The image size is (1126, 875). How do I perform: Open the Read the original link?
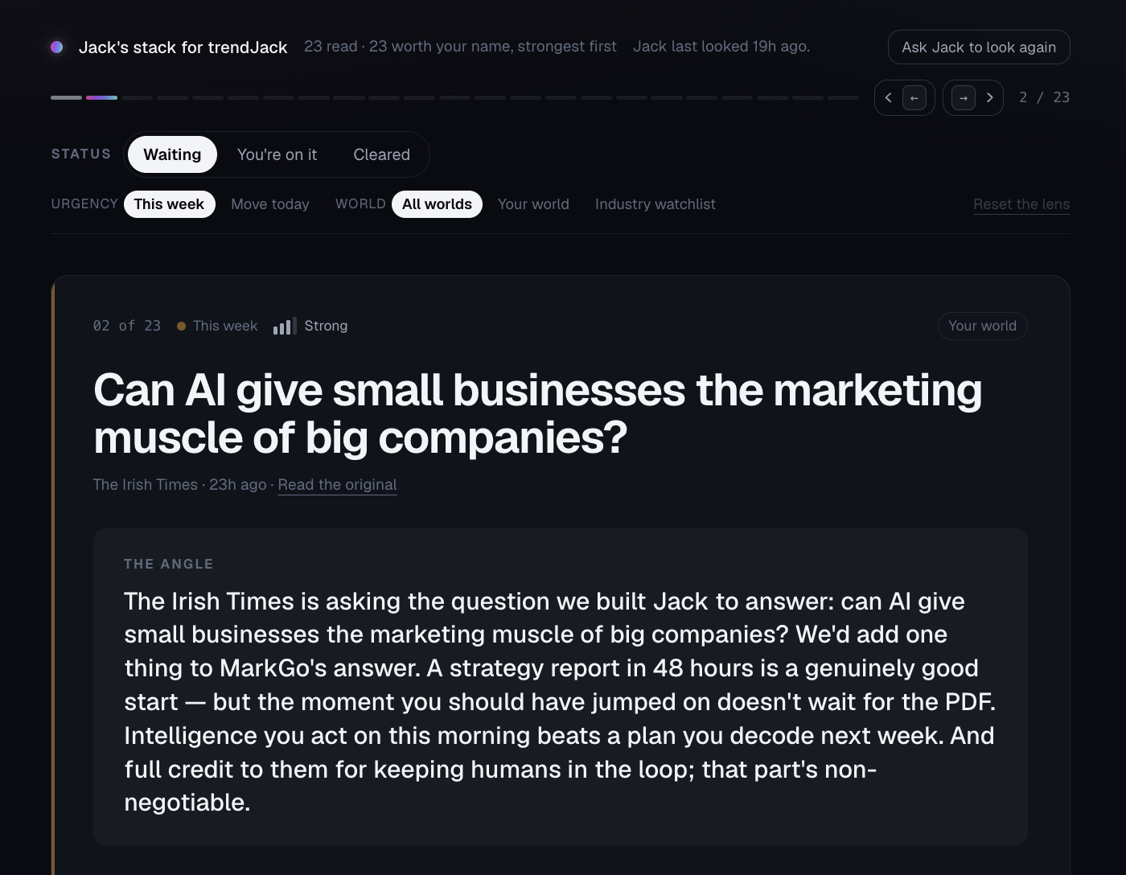coord(337,484)
